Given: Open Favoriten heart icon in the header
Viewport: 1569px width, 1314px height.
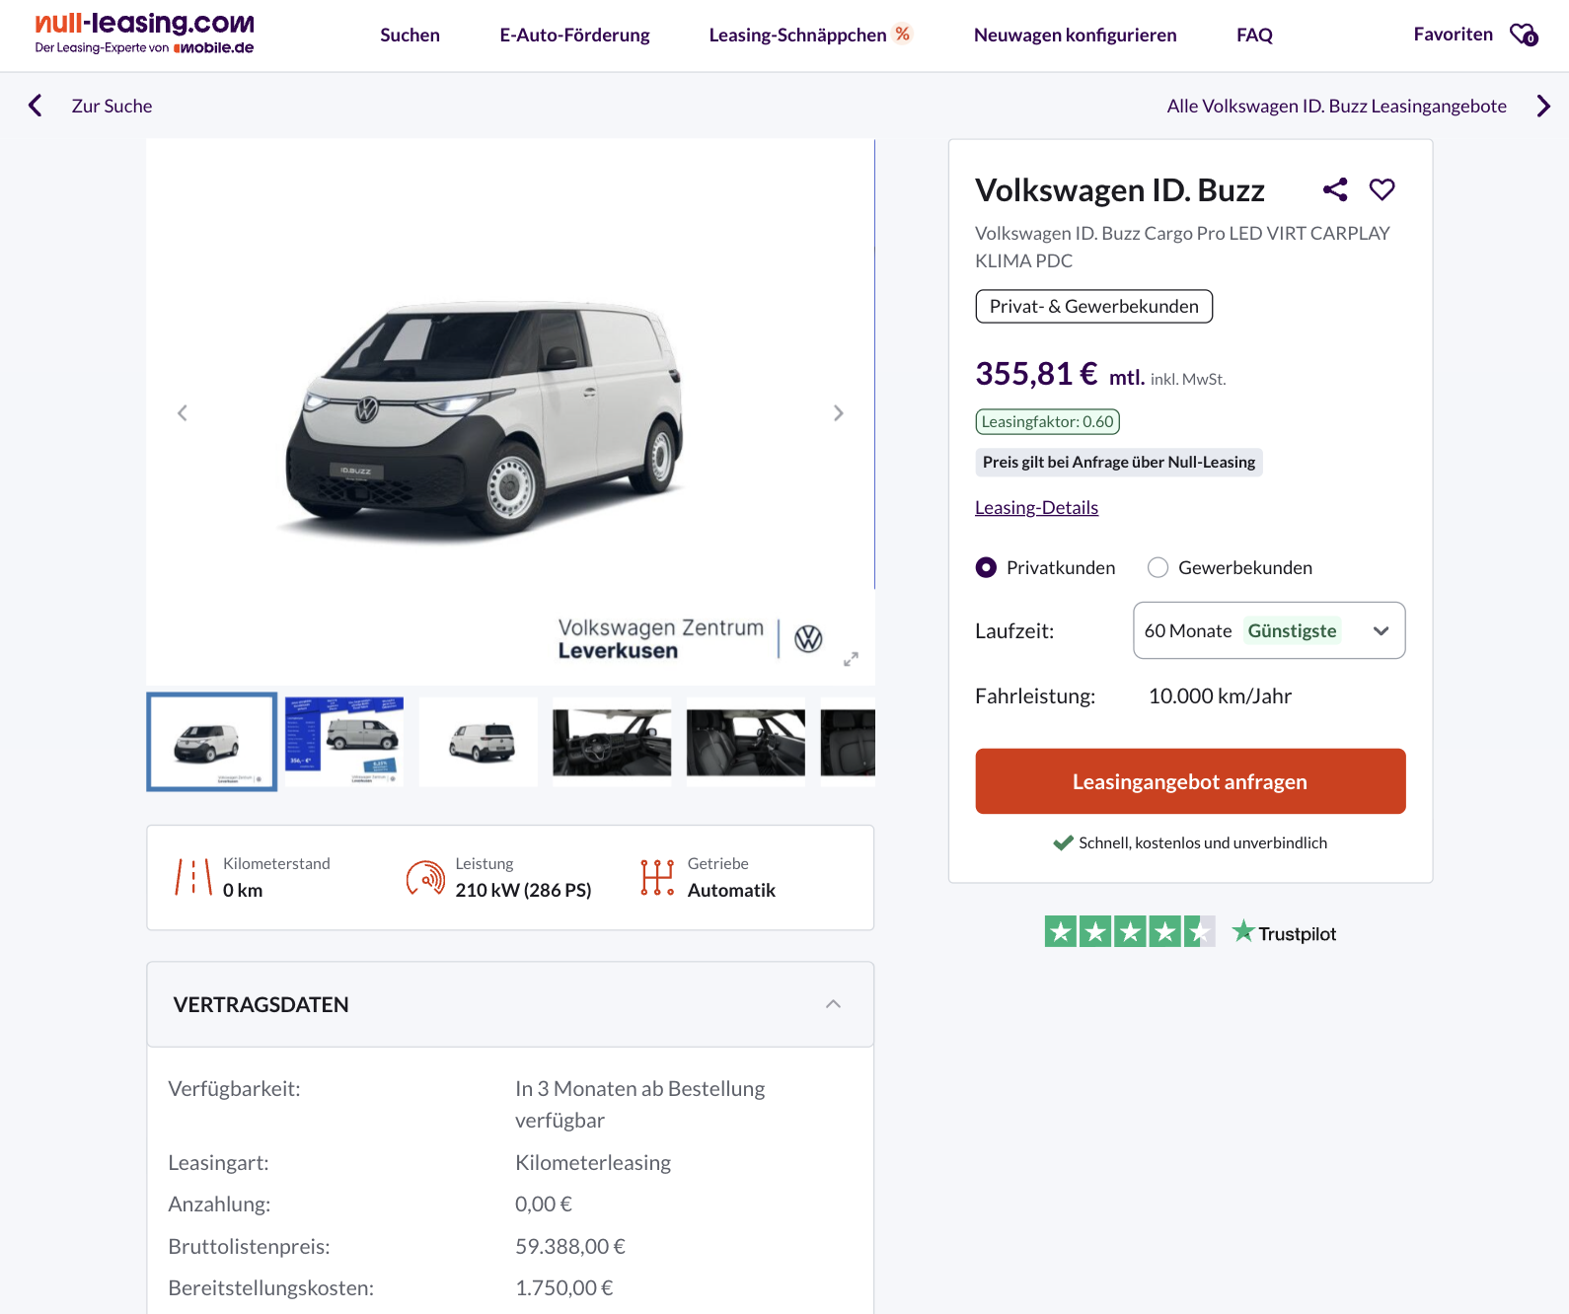Looking at the screenshot, I should (1524, 36).
